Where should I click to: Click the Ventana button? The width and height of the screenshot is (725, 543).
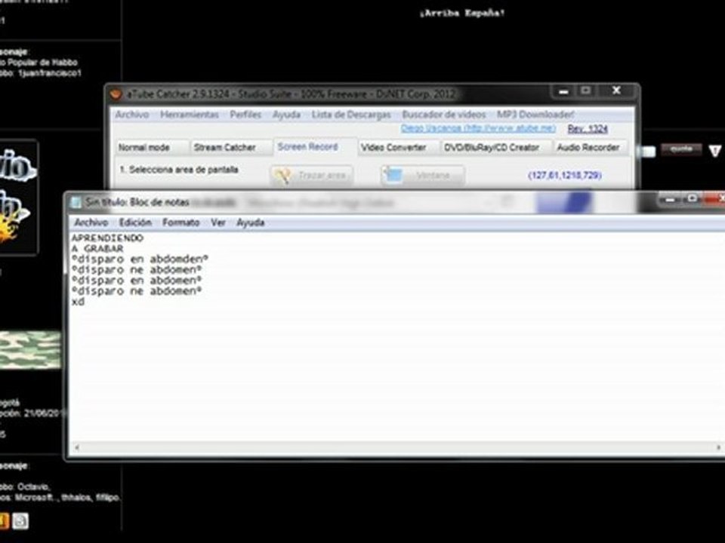click(423, 176)
